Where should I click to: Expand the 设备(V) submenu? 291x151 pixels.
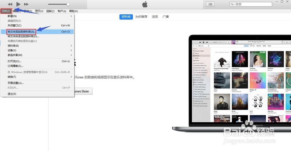pyautogui.click(x=37, y=50)
